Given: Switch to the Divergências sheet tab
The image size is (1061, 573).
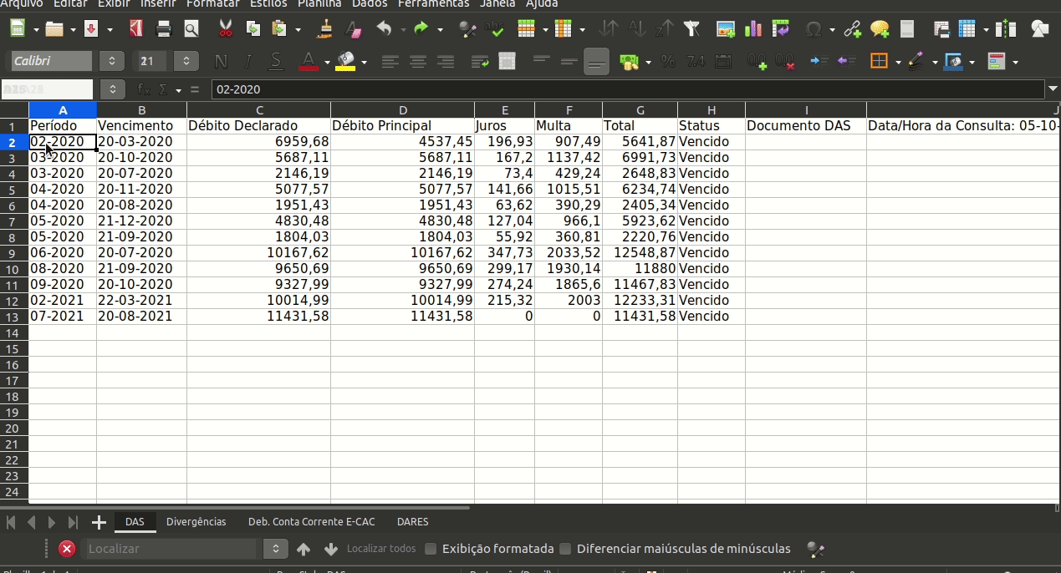Looking at the screenshot, I should [196, 521].
